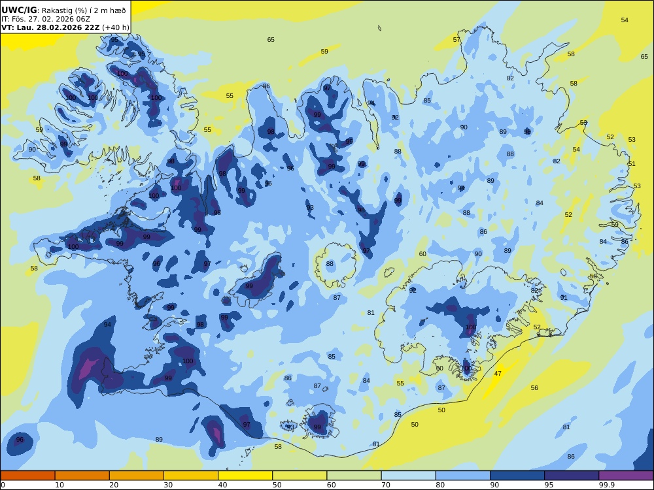
Task: Click the '57' humidity value on the map
Action: click(456, 40)
